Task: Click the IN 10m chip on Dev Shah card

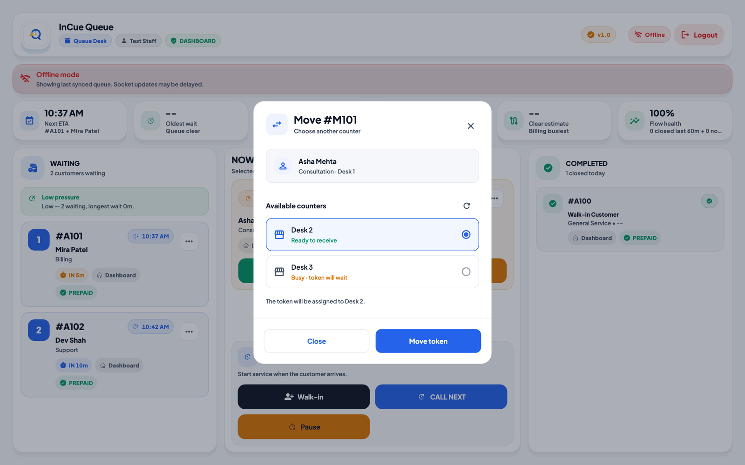Action: point(74,365)
